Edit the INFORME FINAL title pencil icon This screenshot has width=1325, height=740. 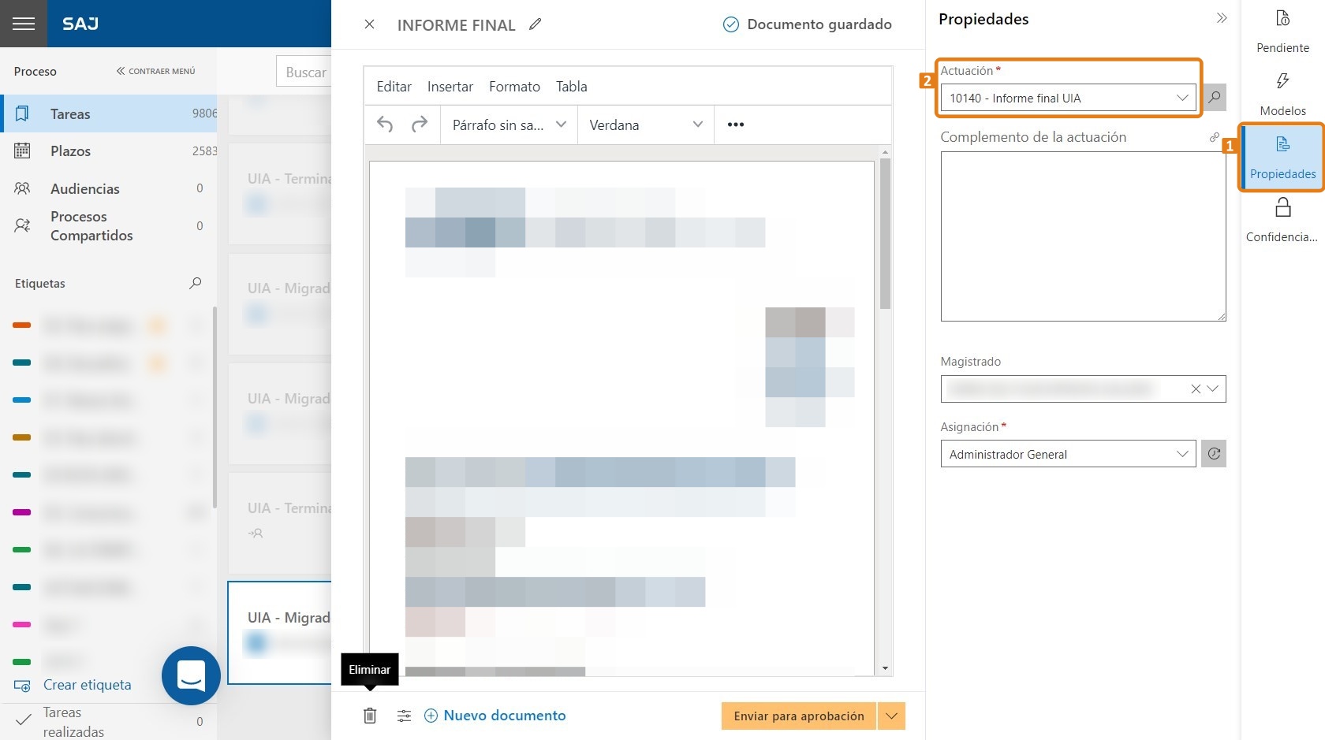(x=536, y=24)
